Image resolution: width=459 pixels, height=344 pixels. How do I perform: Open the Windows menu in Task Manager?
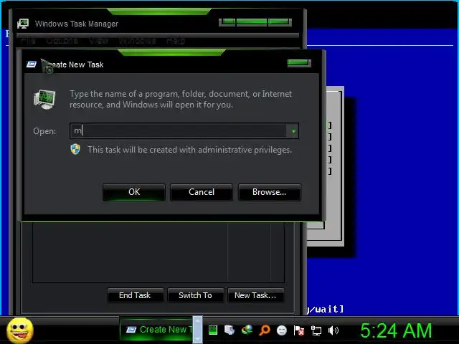pos(137,40)
